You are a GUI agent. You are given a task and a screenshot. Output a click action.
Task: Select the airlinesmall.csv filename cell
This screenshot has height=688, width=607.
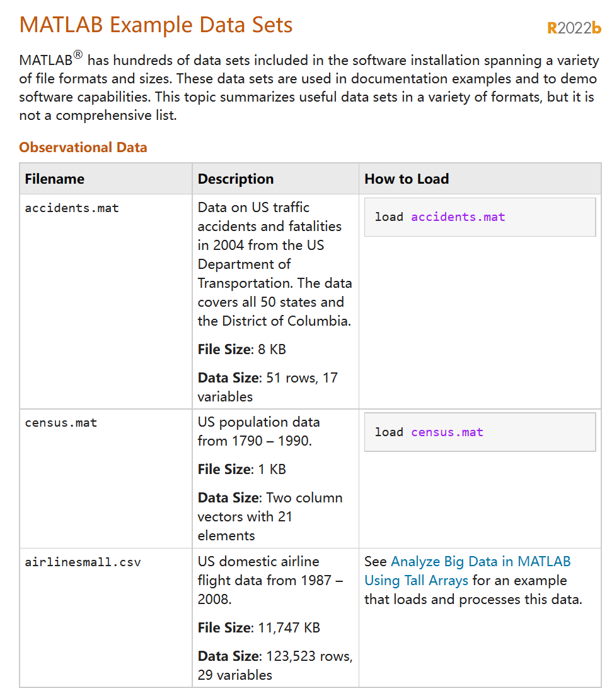[x=83, y=562]
